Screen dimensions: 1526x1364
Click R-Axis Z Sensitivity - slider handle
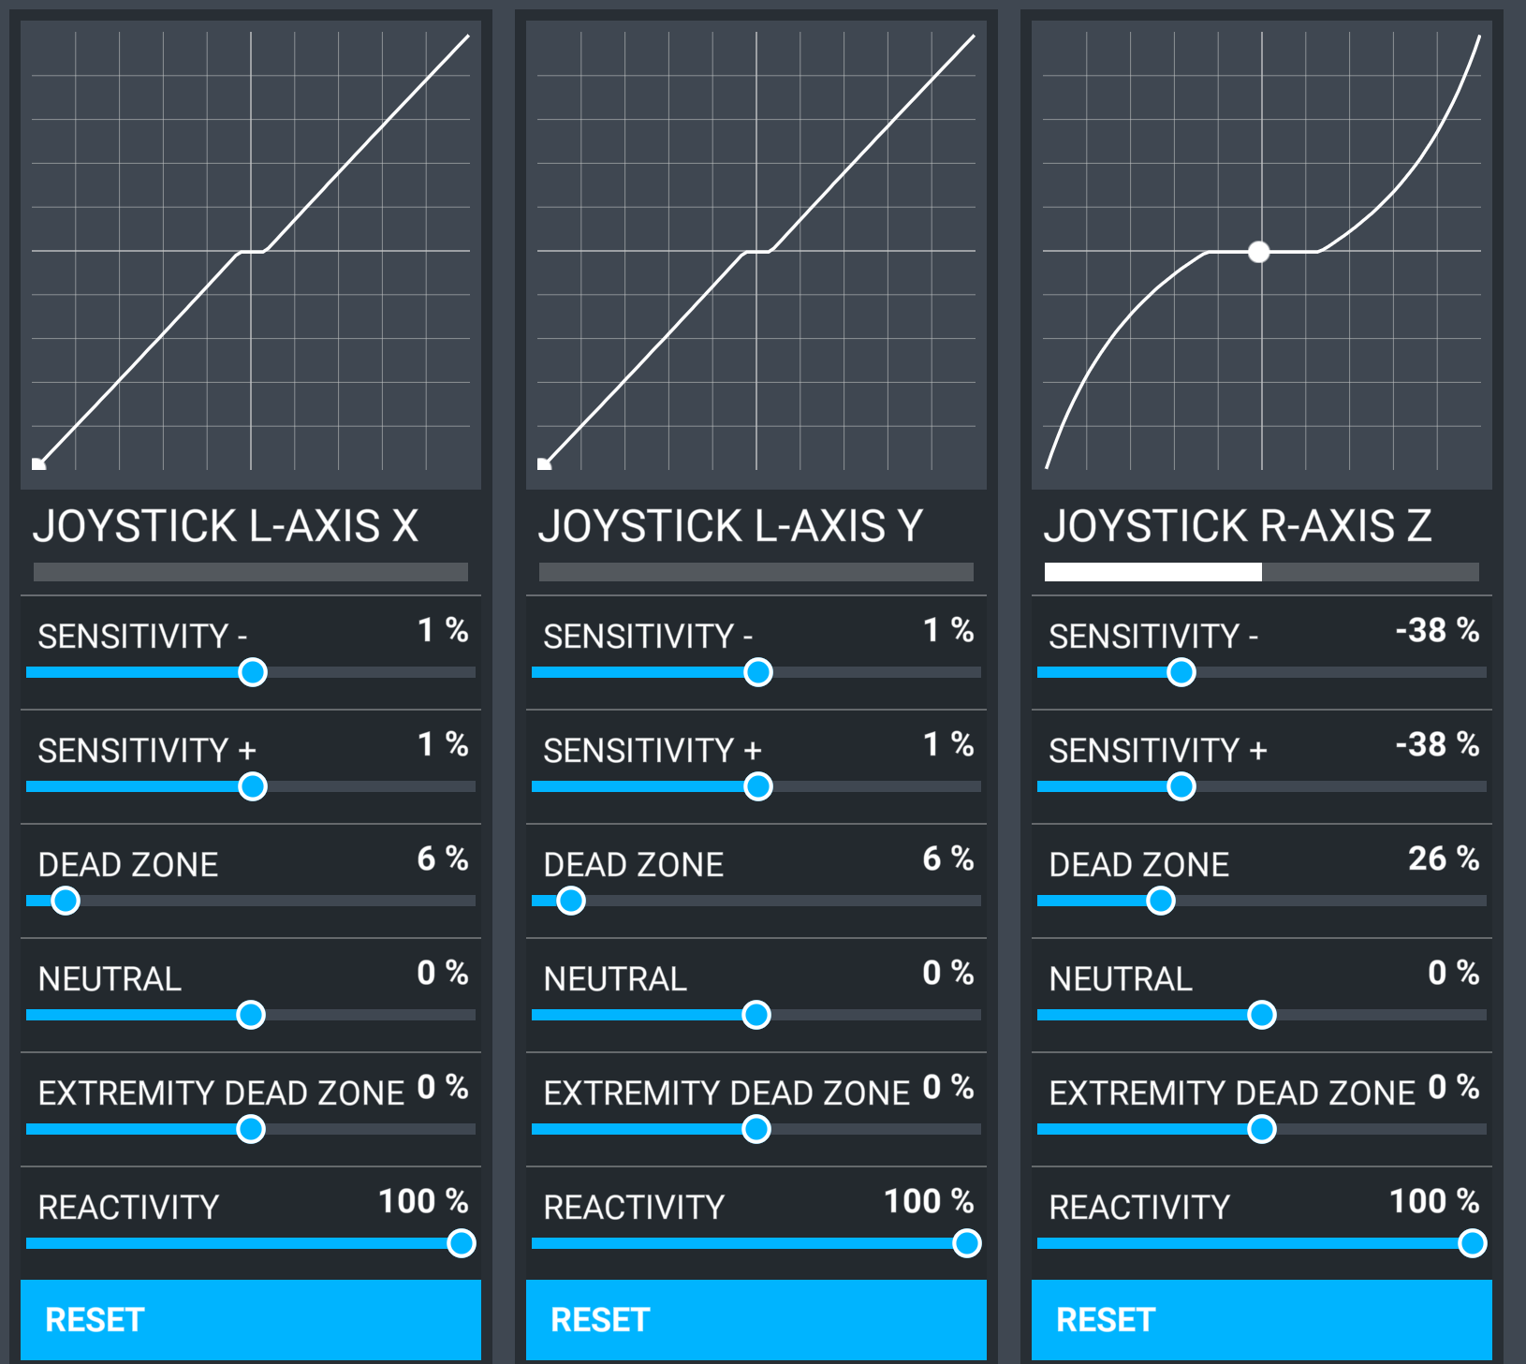[1181, 672]
